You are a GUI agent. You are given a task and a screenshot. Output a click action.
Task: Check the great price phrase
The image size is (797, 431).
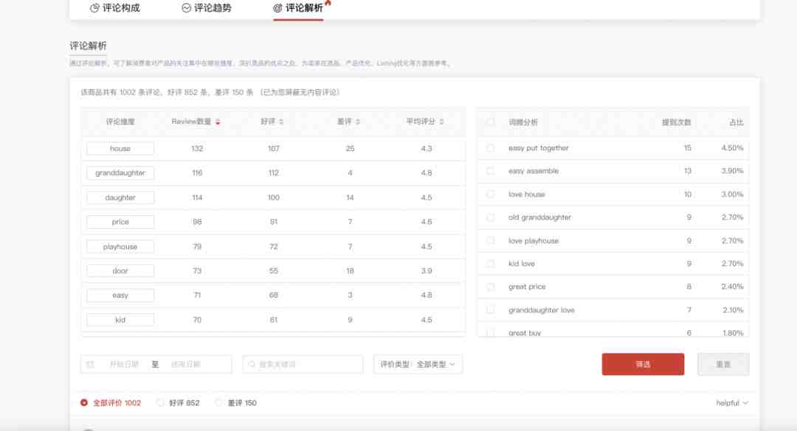[491, 287]
